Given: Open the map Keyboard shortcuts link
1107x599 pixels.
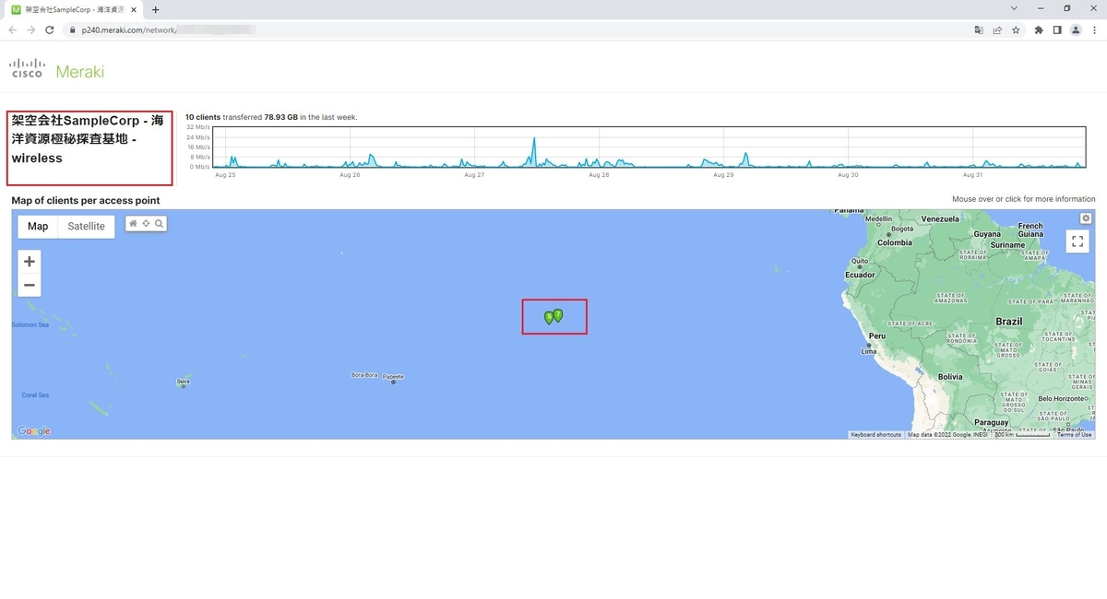Looking at the screenshot, I should click(875, 434).
